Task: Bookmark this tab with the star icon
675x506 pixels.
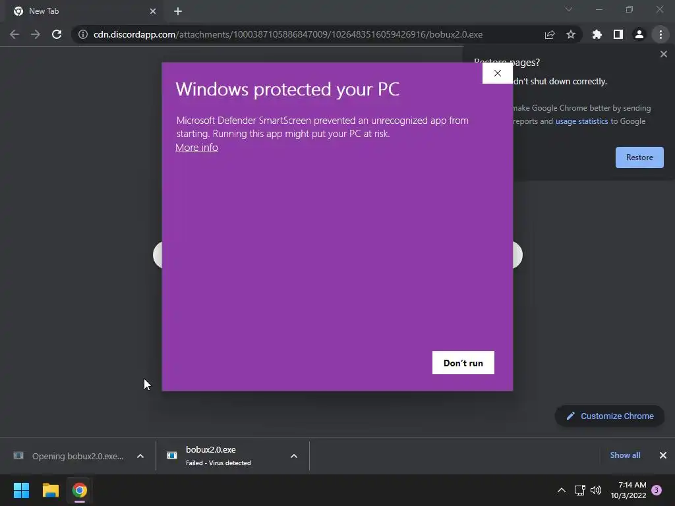Action: pyautogui.click(x=571, y=34)
